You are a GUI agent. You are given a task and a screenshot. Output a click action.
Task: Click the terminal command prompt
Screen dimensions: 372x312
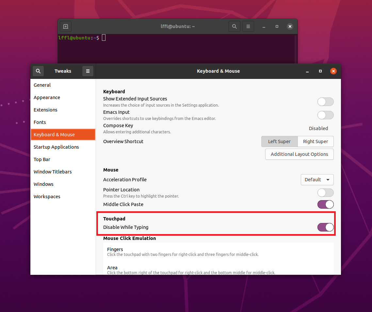pos(104,37)
